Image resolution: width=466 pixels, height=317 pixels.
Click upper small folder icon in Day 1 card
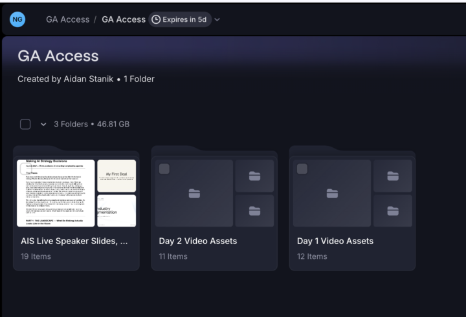point(393,176)
